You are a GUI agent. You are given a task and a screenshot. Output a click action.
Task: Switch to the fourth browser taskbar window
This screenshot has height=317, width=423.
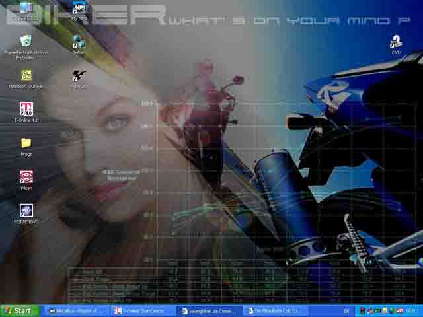click(277, 311)
